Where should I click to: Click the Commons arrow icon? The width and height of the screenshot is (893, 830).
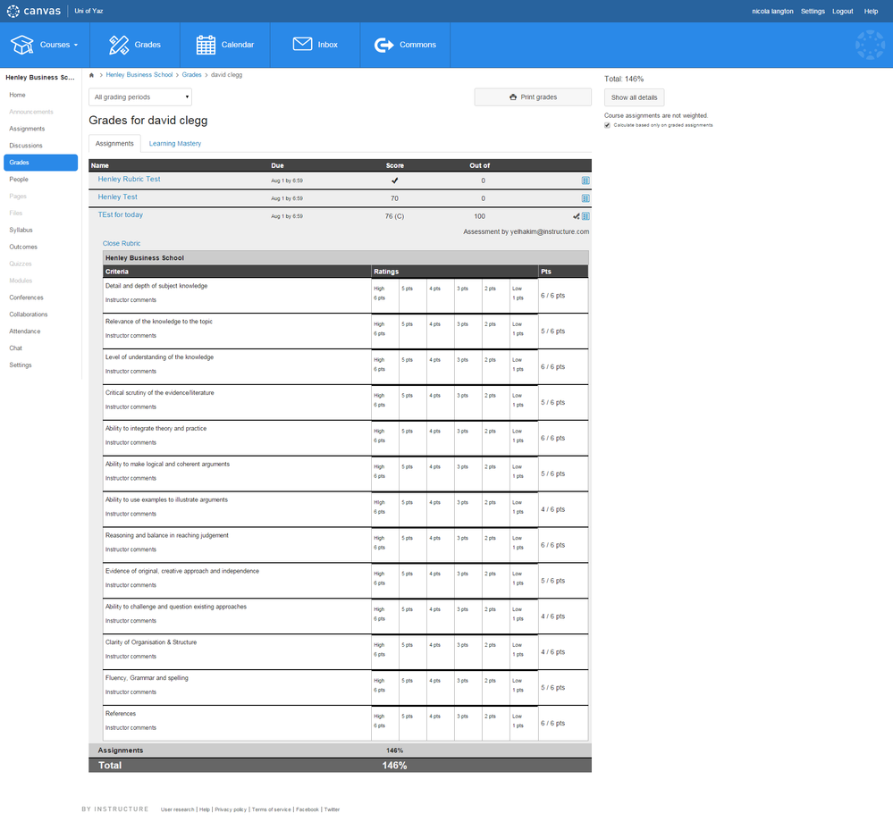pyautogui.click(x=384, y=45)
